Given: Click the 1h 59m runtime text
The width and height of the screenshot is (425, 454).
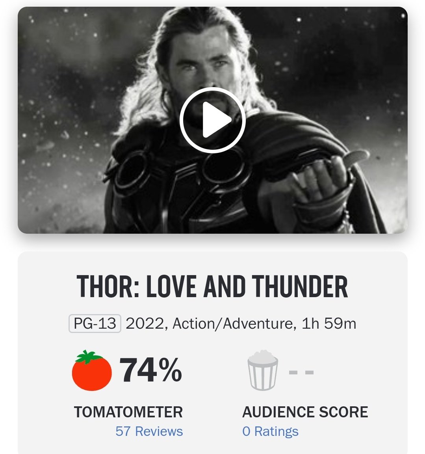Looking at the screenshot, I should (328, 324).
